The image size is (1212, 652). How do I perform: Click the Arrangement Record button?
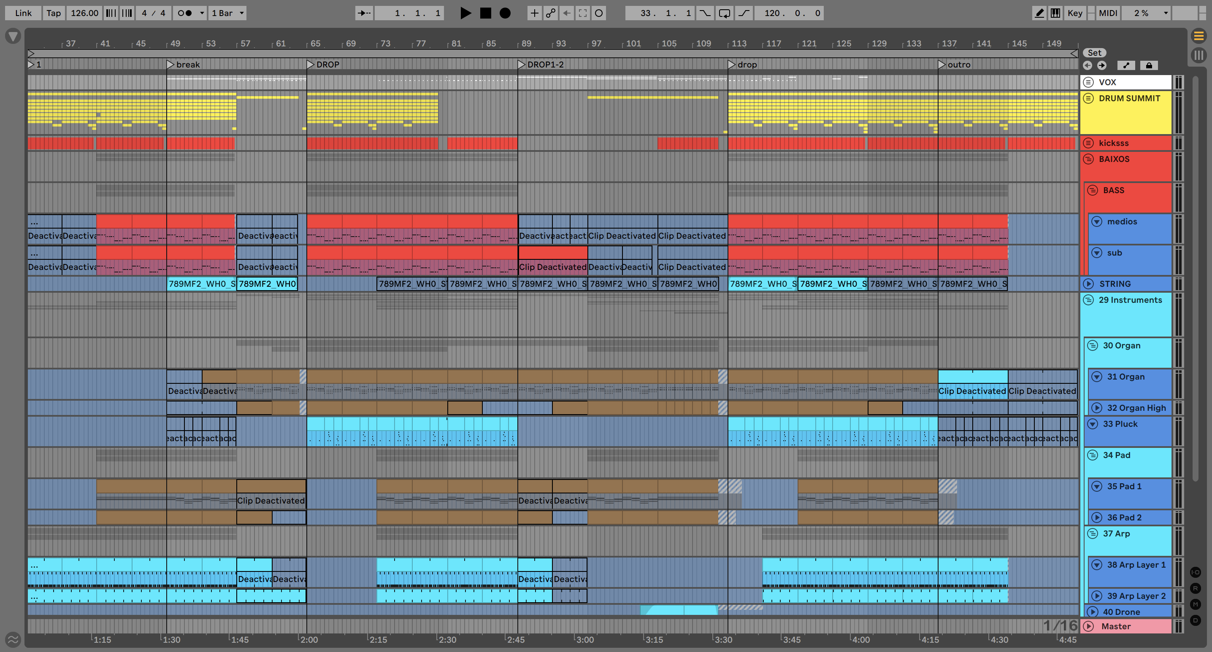[x=505, y=13]
